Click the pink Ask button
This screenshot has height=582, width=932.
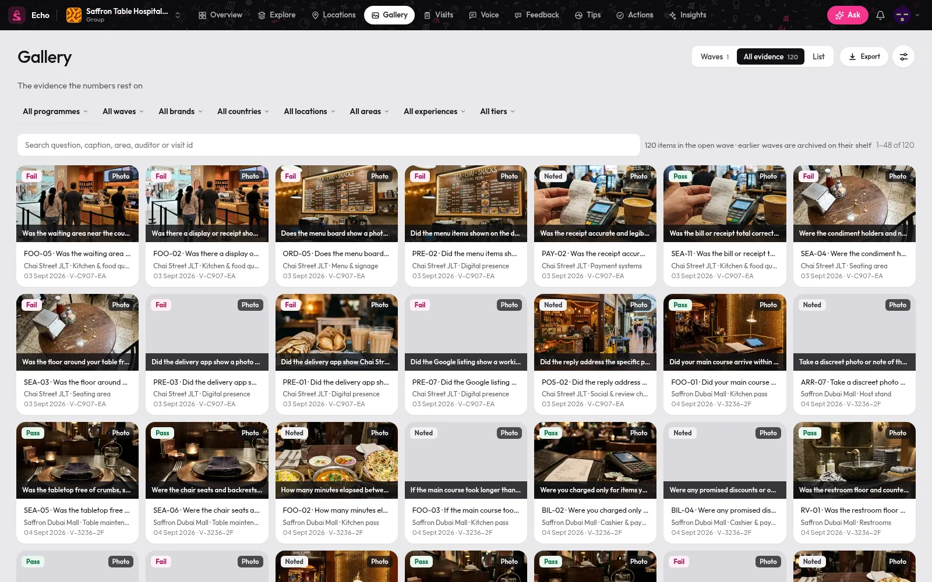[848, 15]
